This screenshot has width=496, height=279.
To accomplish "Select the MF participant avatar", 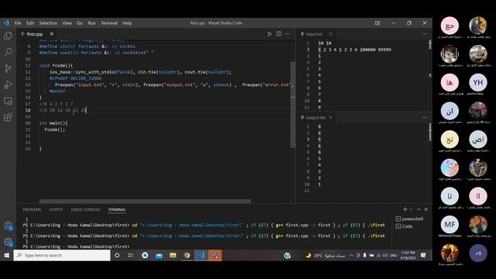I will point(449,225).
